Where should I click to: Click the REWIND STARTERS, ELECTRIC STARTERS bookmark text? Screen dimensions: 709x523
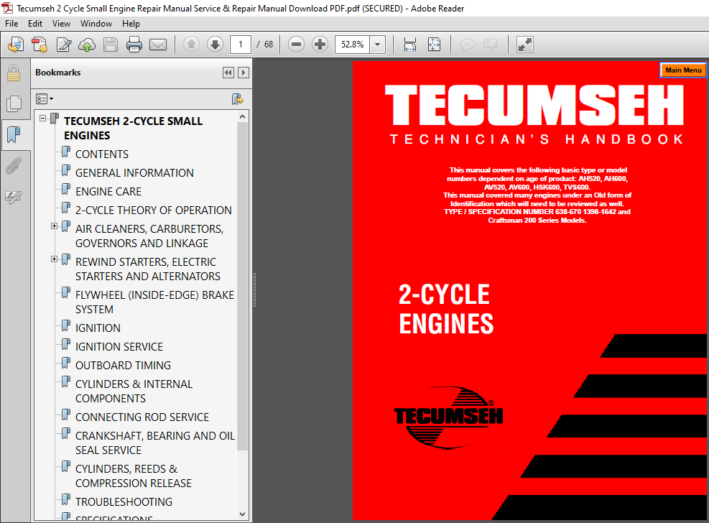[148, 269]
